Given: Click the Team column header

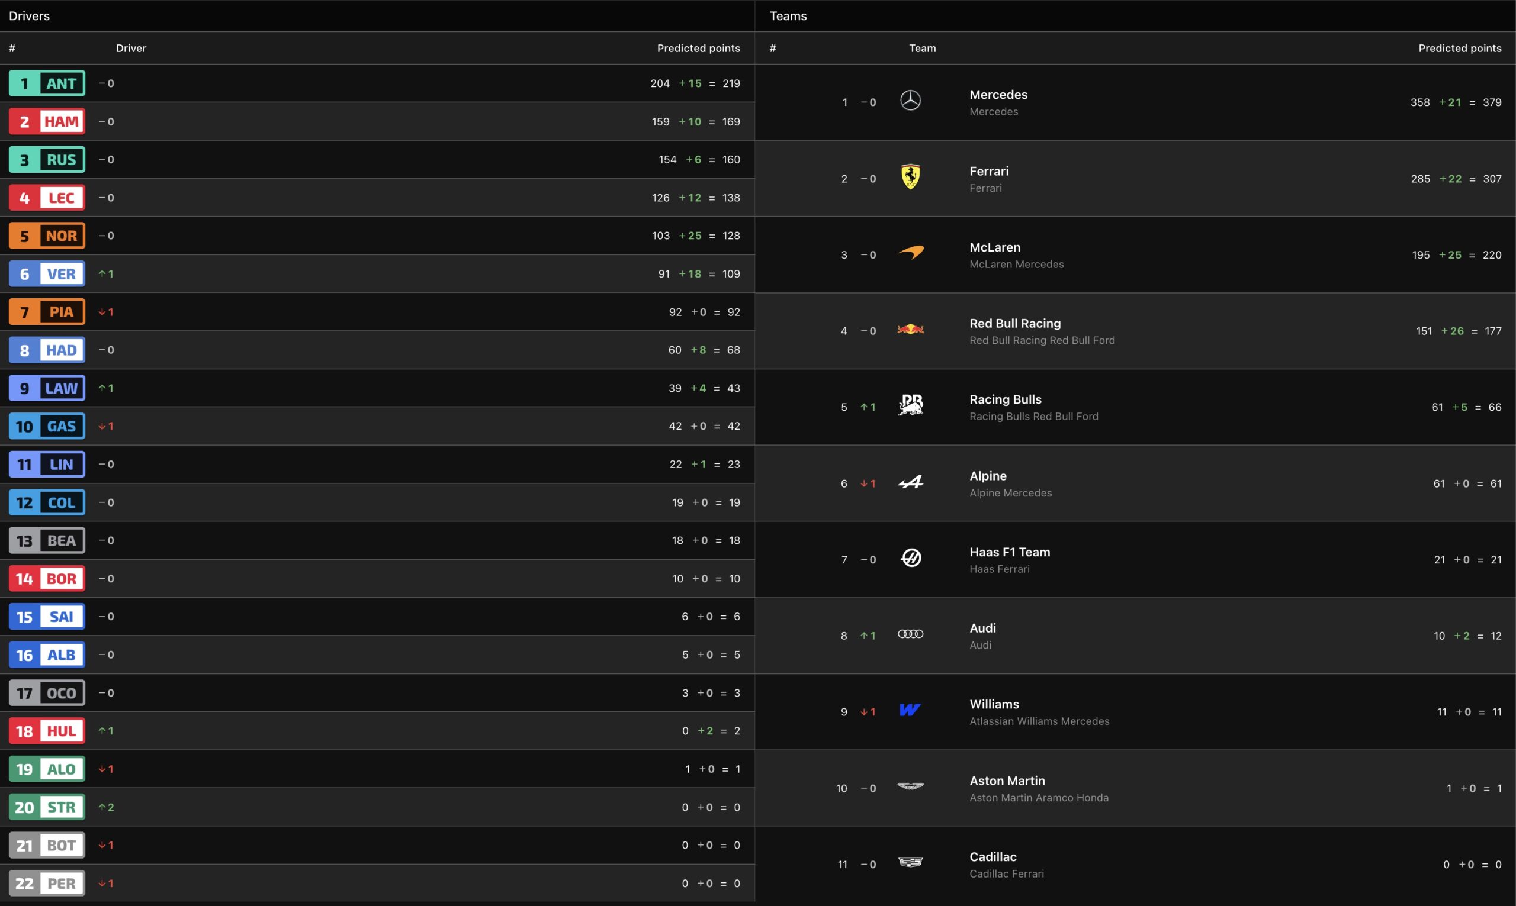Looking at the screenshot, I should click(922, 49).
